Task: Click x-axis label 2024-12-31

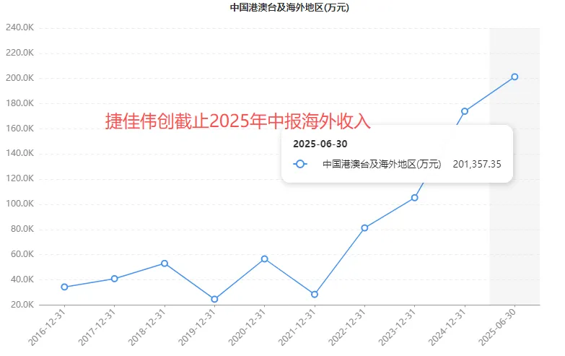Action: click(448, 328)
